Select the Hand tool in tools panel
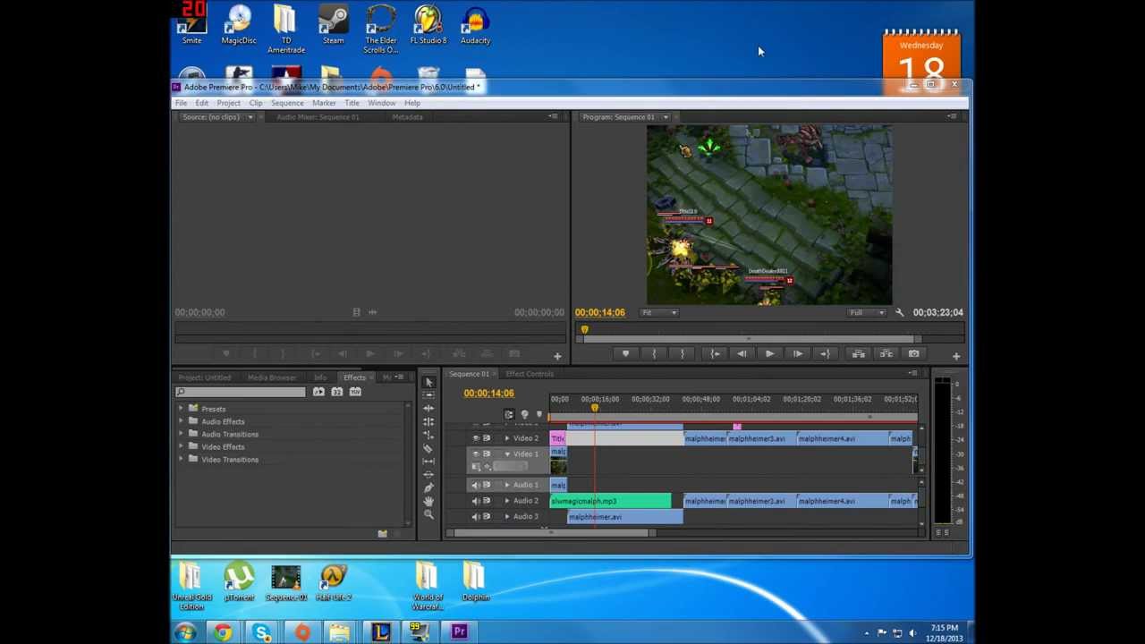The image size is (1145, 644). 428,501
